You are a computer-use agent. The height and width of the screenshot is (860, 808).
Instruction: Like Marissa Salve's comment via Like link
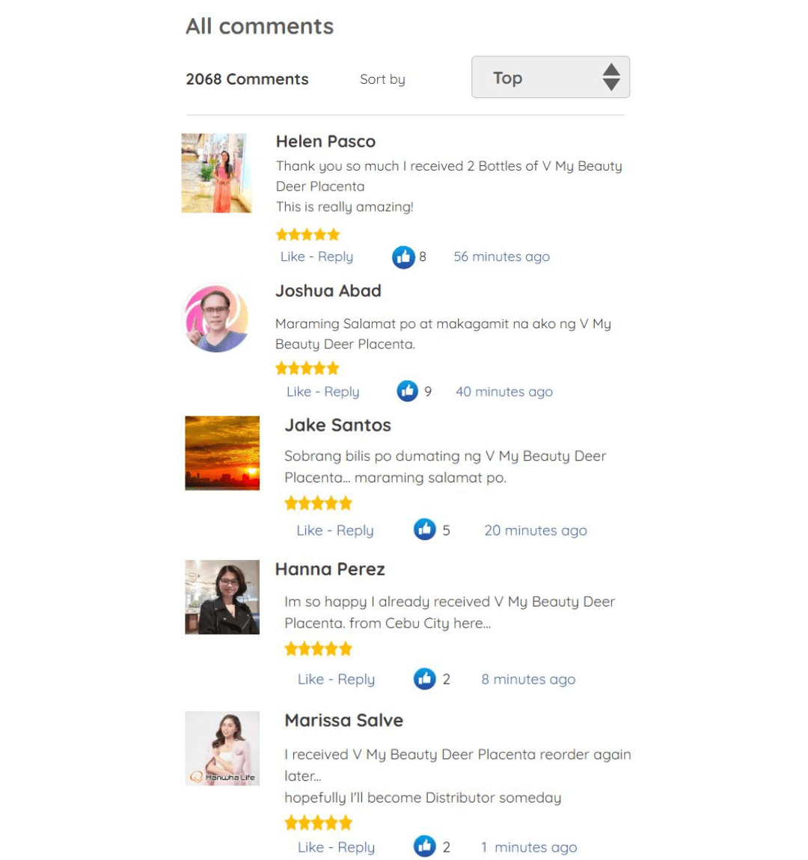pos(310,847)
